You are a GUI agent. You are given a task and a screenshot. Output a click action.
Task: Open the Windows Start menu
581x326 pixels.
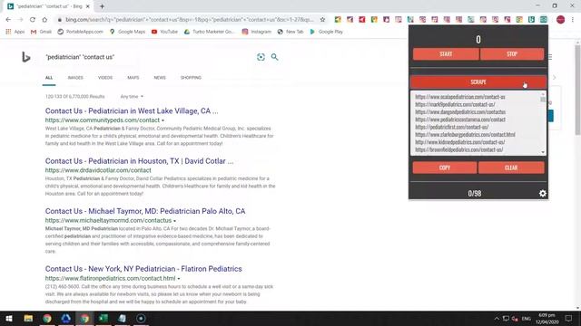[x=9, y=318]
